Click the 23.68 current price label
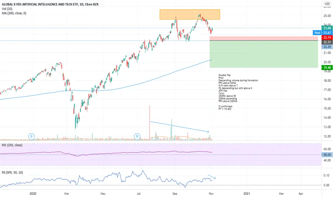 tap(327, 28)
